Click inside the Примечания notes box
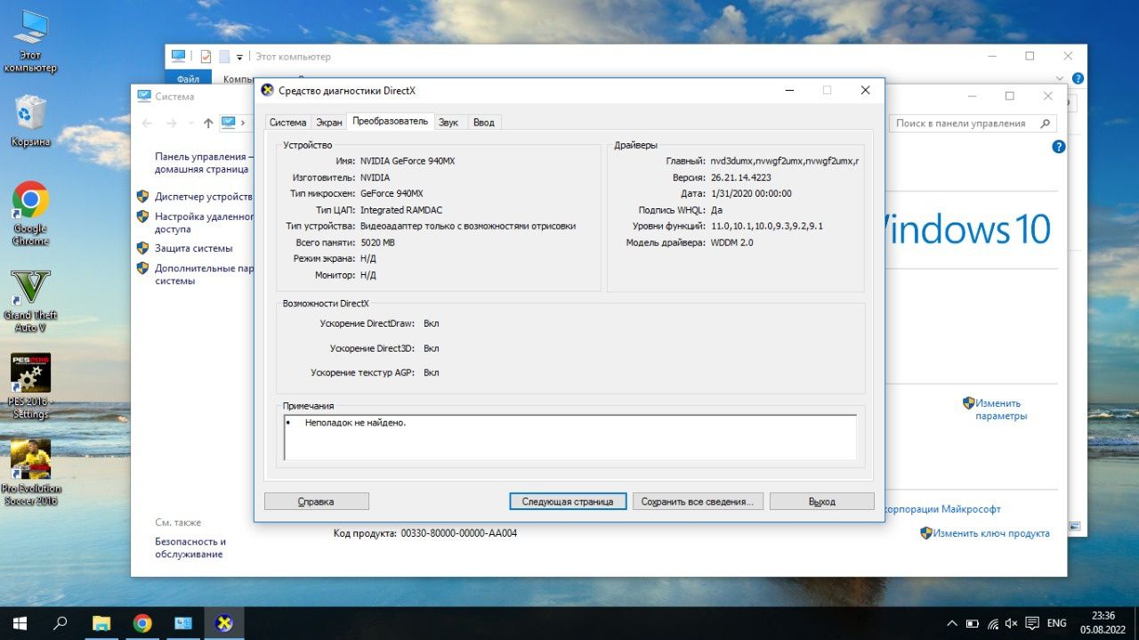1139x640 pixels. click(570, 437)
